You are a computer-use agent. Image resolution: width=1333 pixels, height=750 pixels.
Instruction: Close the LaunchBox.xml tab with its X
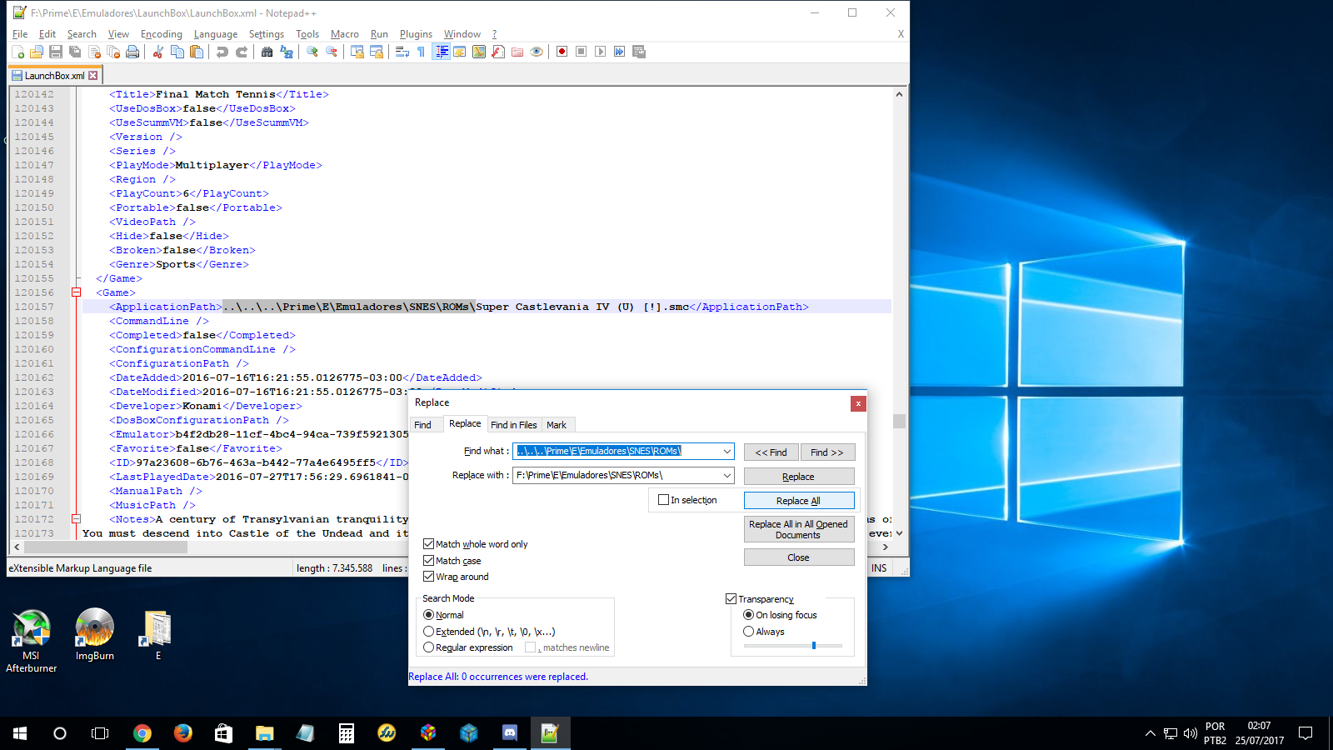93,75
